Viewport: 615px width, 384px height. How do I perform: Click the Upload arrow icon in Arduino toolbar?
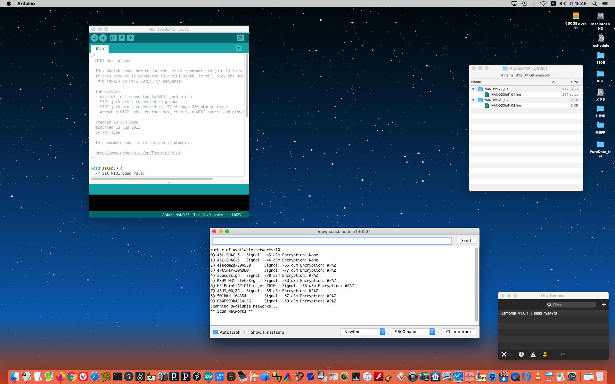pos(103,38)
